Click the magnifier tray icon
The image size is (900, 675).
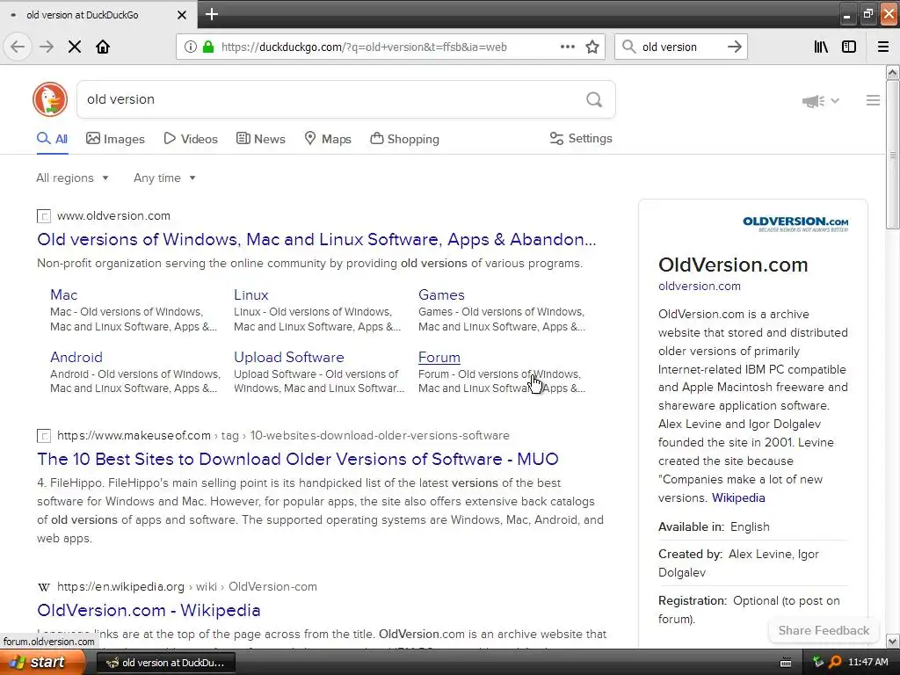tap(835, 663)
